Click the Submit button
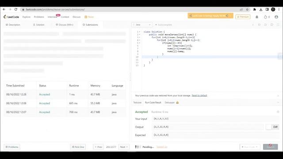Screen dimensions: 283x159 tap(270, 147)
